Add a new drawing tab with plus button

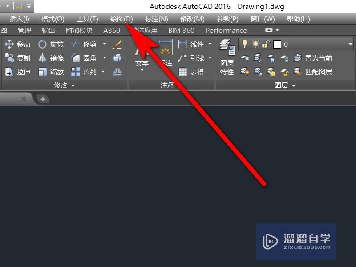tap(43, 99)
